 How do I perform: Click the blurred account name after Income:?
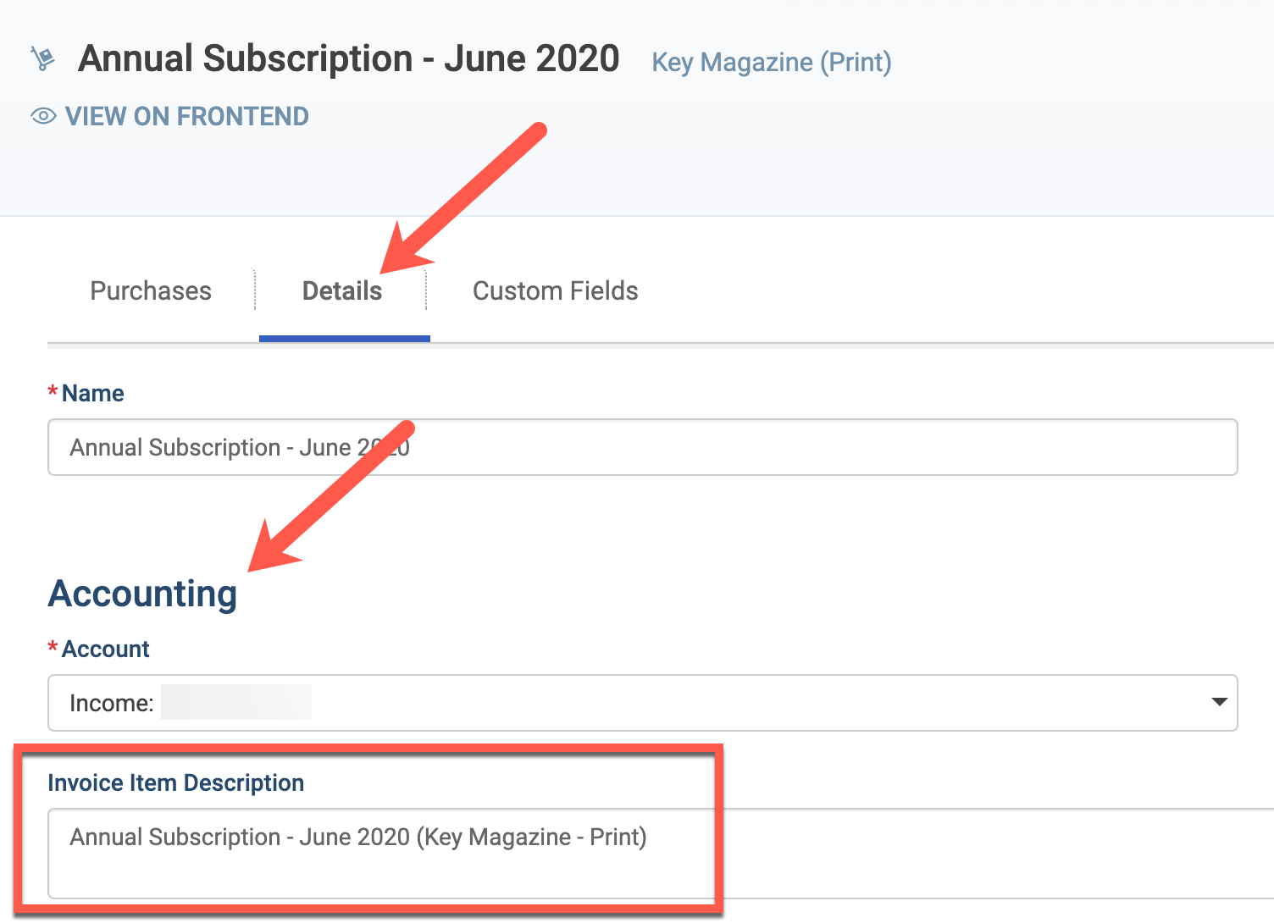[x=236, y=702]
